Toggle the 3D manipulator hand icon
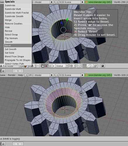The height and width of the screenshot is (146, 128). pyautogui.click(x=43, y=66)
